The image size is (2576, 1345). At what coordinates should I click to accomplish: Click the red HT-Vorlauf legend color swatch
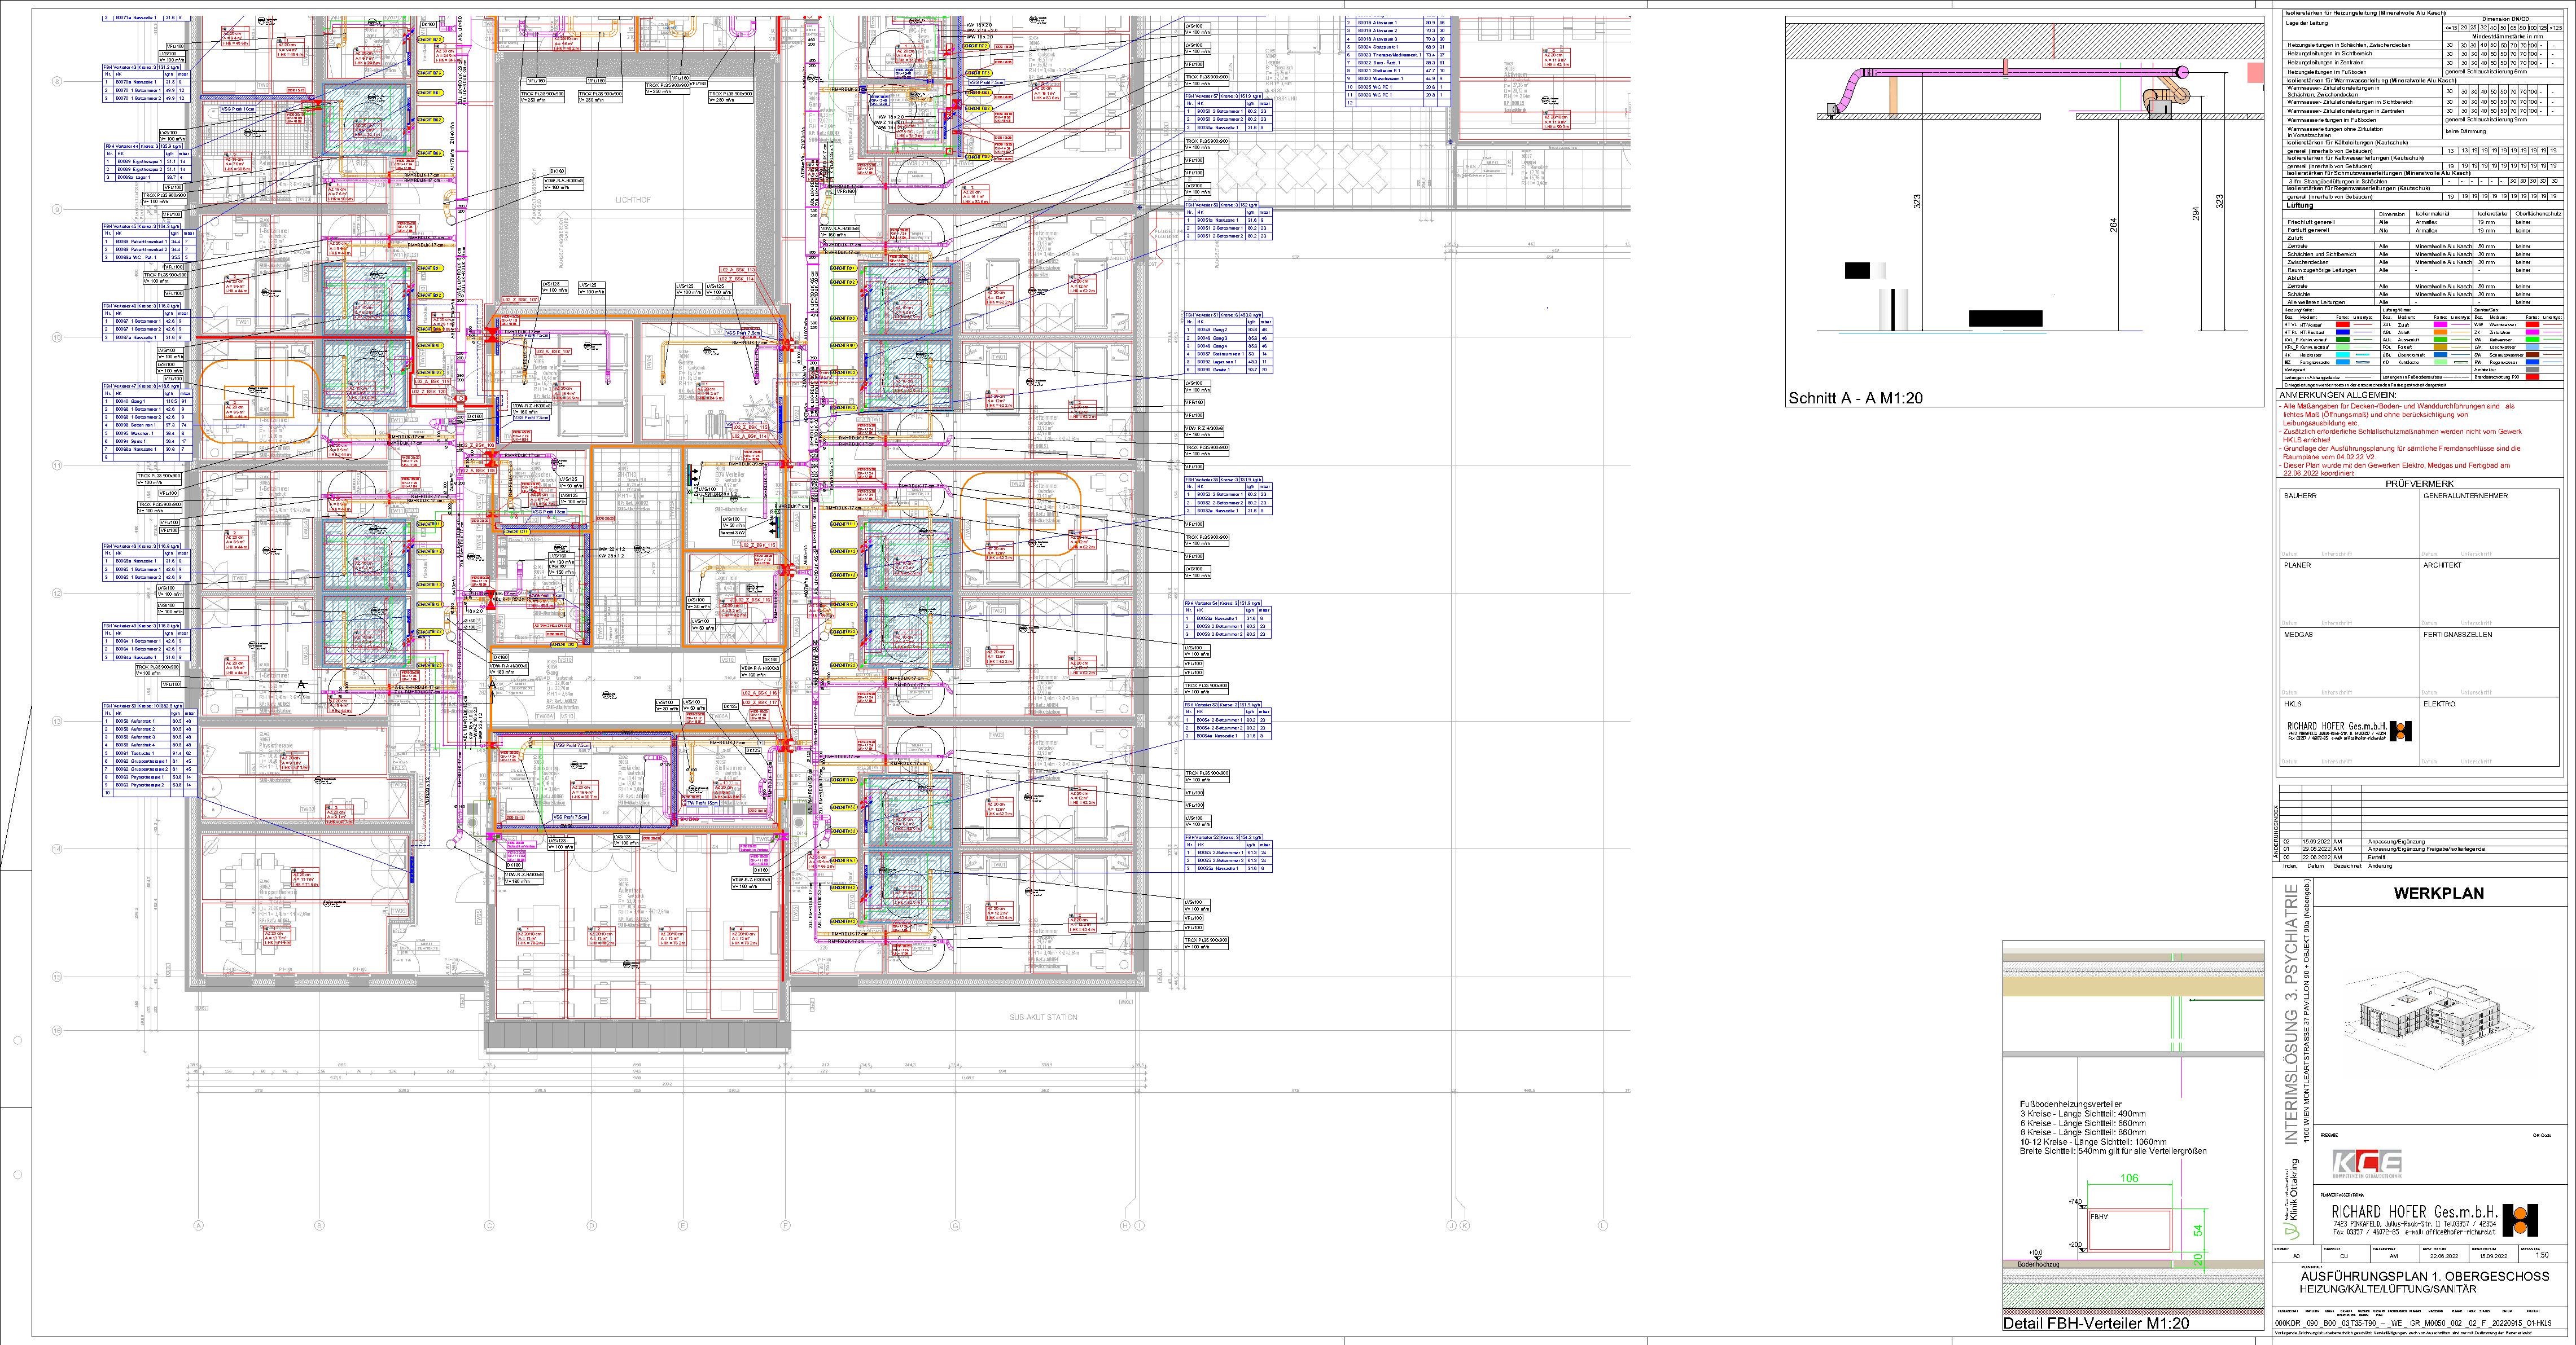(2343, 325)
